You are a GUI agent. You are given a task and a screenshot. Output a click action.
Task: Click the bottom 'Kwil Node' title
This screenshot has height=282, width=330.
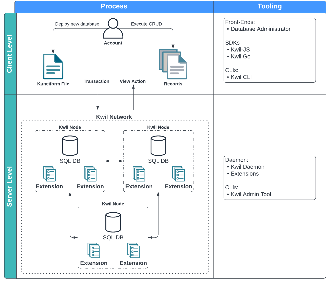point(113,204)
